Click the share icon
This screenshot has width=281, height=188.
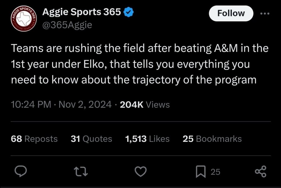point(260,171)
